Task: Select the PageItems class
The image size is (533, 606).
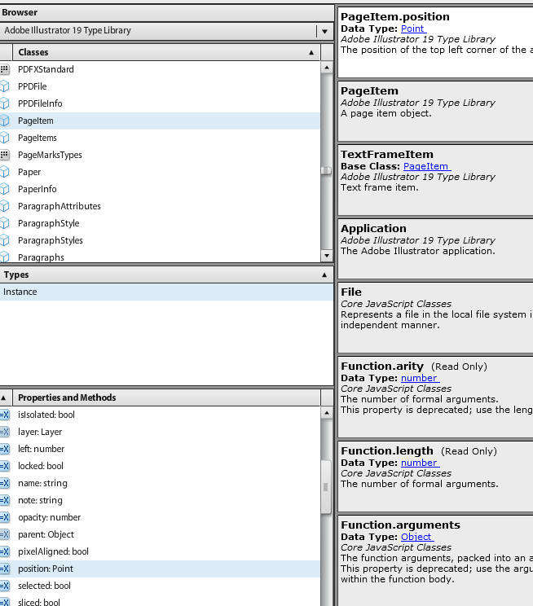Action: pos(160,138)
